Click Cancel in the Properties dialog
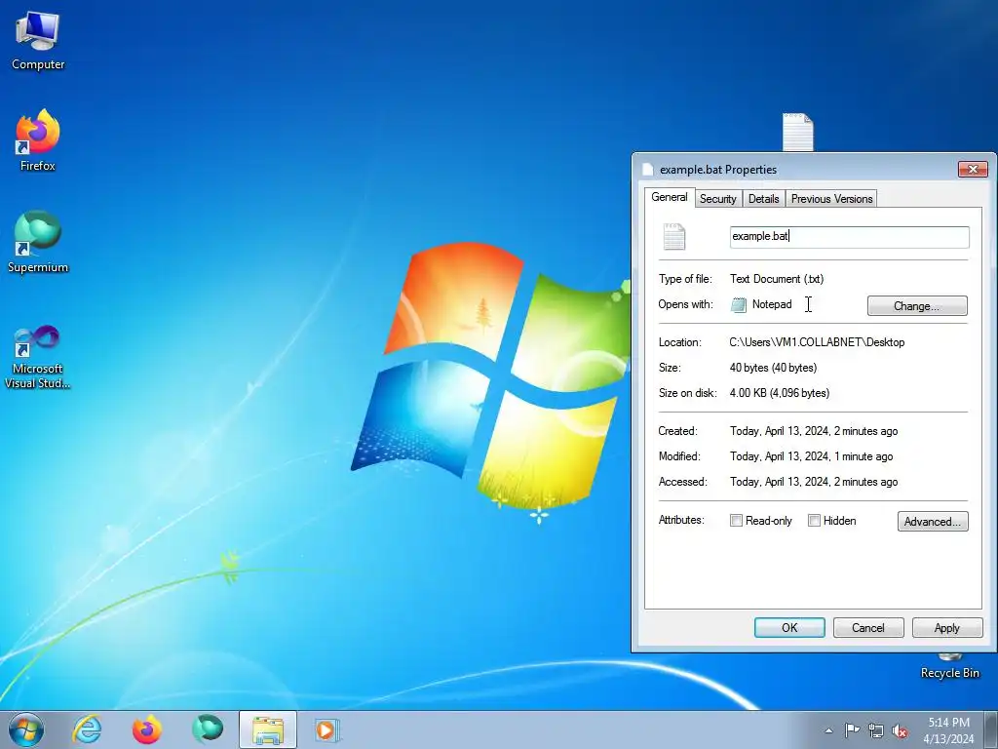This screenshot has height=749, width=998. pyautogui.click(x=868, y=627)
